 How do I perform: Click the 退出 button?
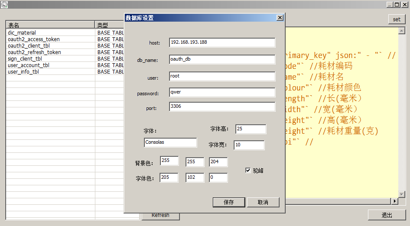point(387,215)
